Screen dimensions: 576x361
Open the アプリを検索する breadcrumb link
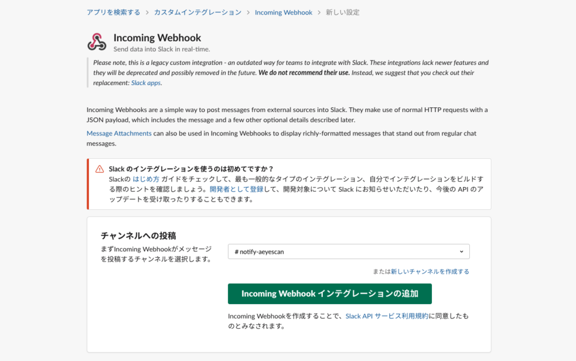(x=113, y=13)
